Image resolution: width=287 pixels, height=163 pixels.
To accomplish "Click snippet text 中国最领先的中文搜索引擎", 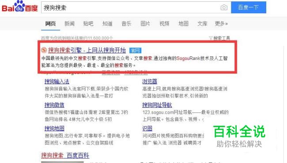I will tap(69, 59).
